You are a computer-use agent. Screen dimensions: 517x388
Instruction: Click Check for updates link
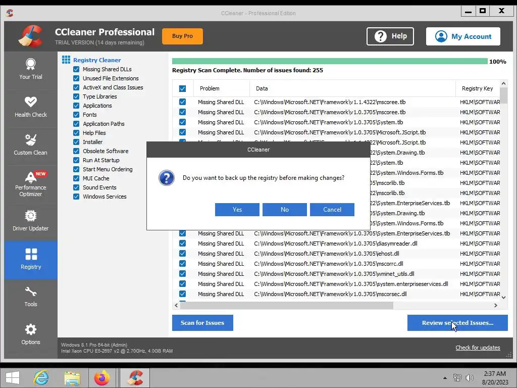pos(478,348)
